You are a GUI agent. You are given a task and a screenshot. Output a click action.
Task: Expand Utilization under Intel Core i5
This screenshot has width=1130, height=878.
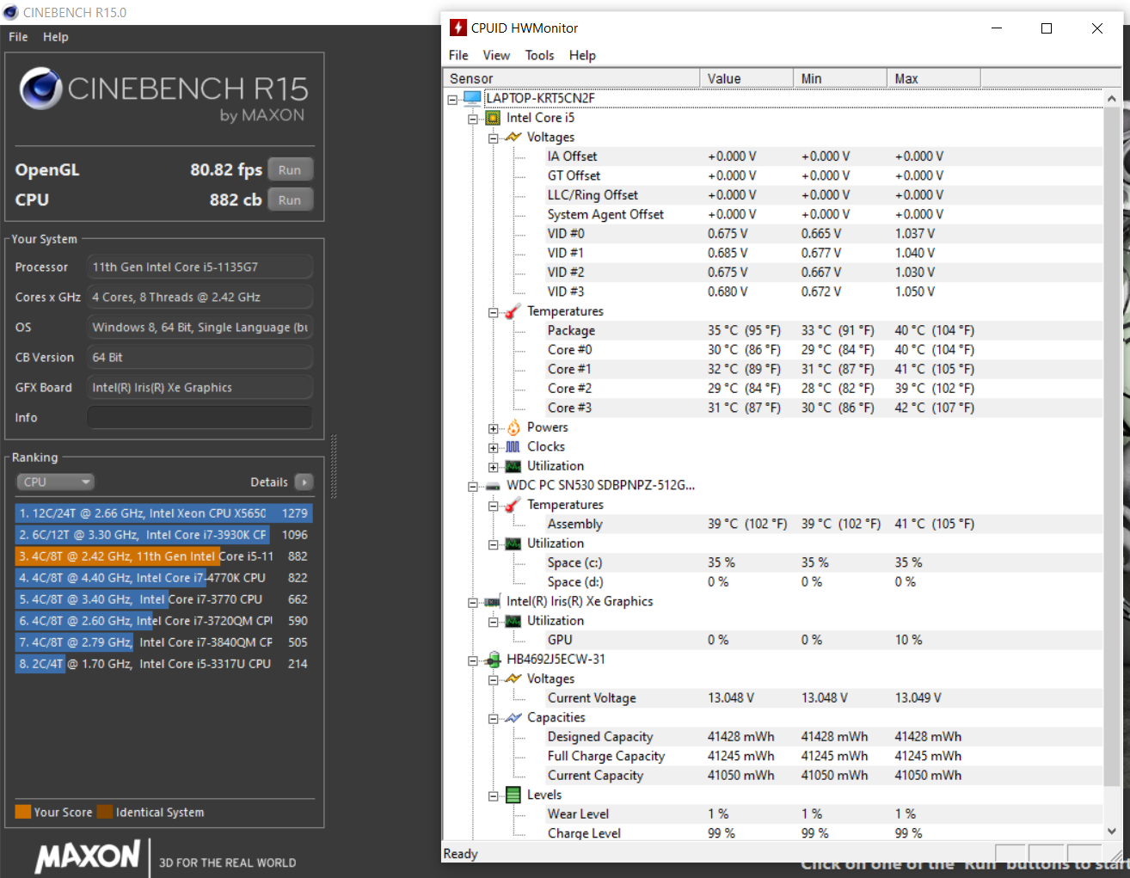coord(494,467)
